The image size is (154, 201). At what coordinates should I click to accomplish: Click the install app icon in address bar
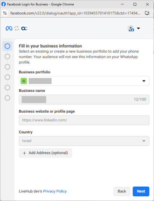click(x=147, y=13)
